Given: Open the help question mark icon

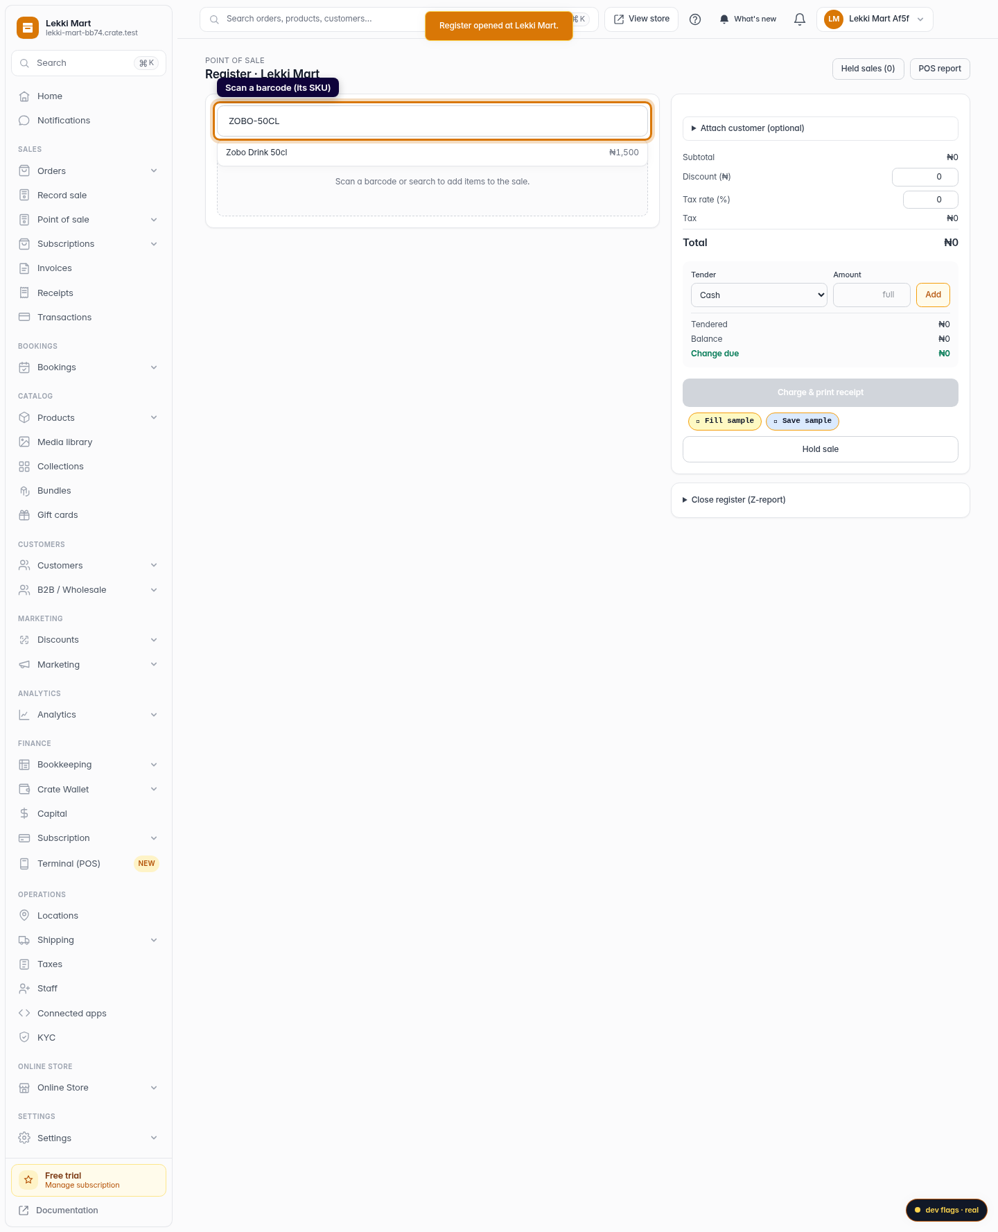Looking at the screenshot, I should [x=695, y=19].
